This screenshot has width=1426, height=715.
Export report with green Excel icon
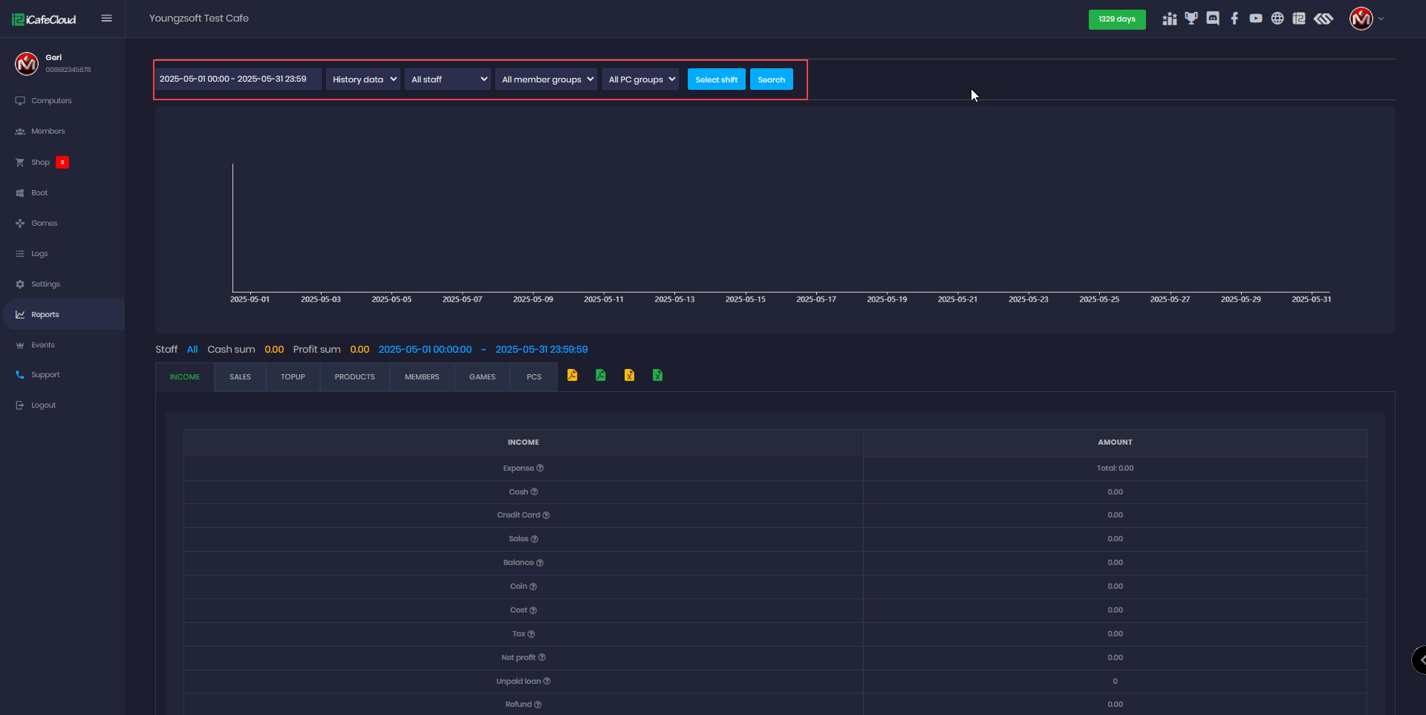click(657, 376)
